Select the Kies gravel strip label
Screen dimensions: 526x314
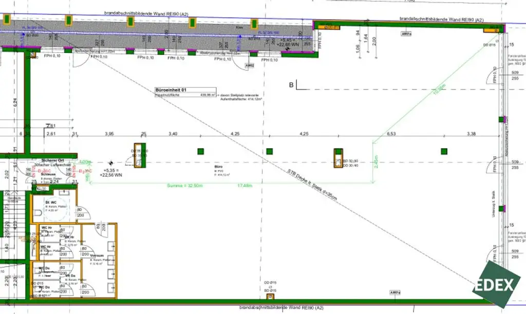(x=239, y=27)
